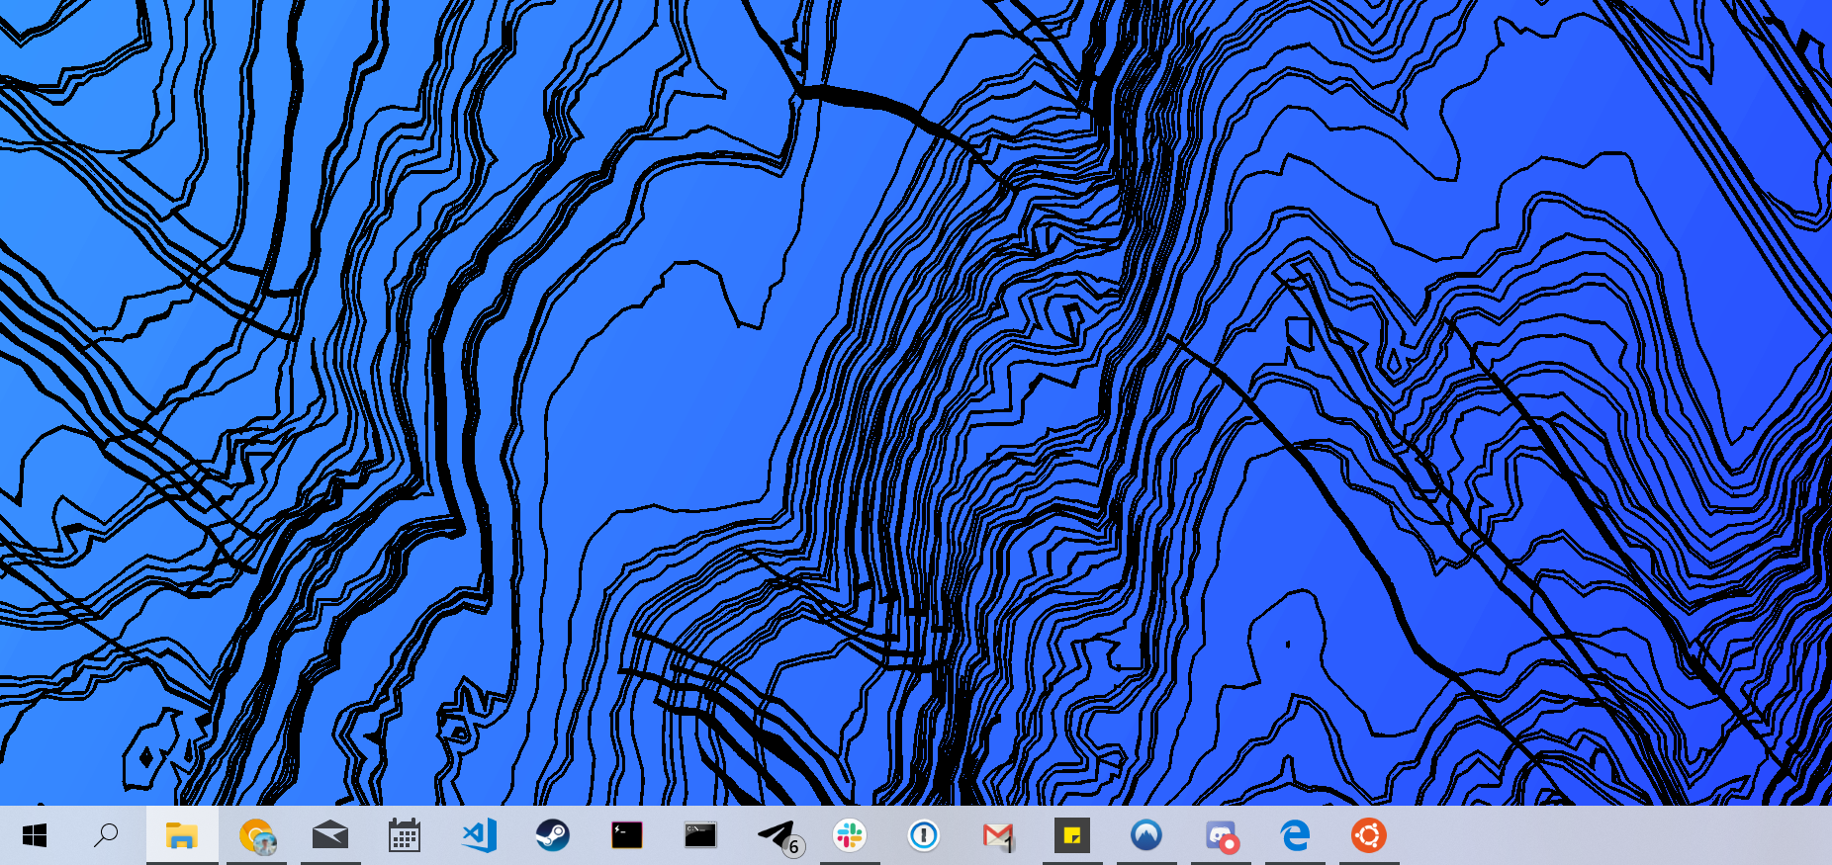The width and height of the screenshot is (1832, 865).
Task: Click the taskbar search magnifier
Action: pyautogui.click(x=106, y=836)
